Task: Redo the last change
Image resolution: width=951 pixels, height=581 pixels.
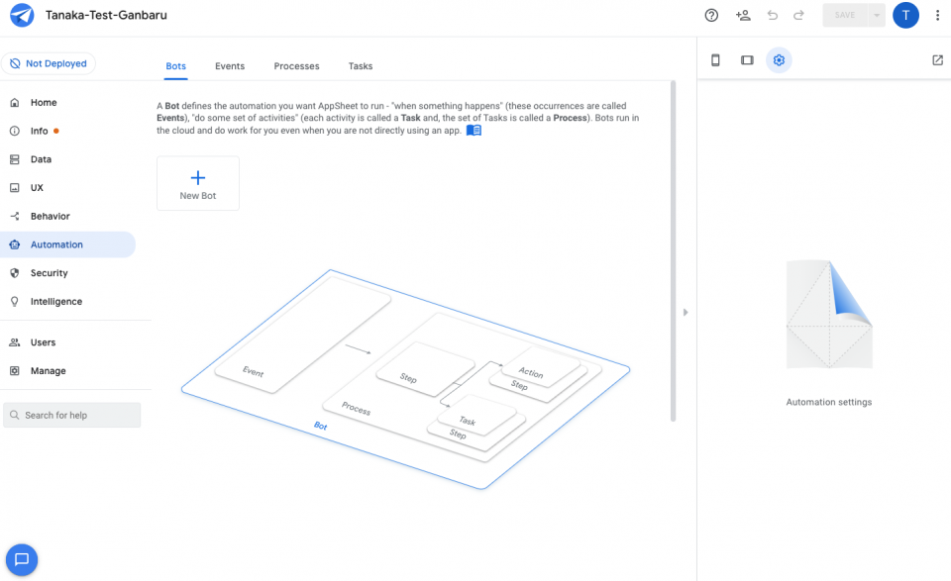Action: (798, 15)
